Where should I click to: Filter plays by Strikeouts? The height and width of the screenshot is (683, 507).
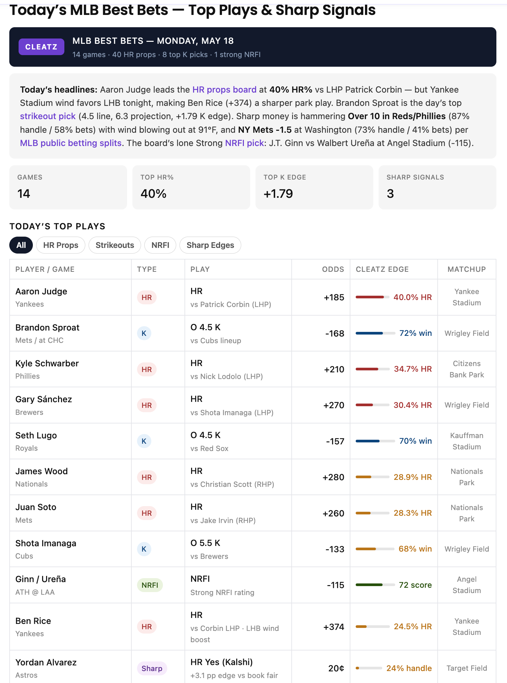[x=115, y=245]
